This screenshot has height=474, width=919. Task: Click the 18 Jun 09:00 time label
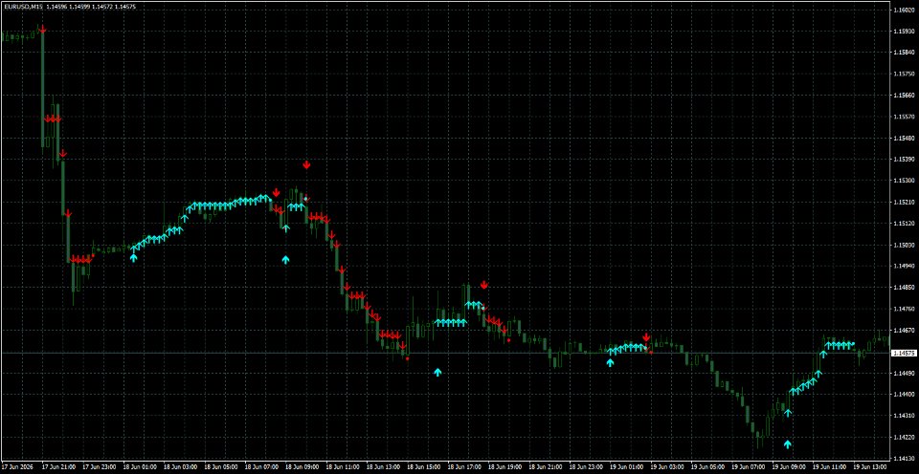coord(303,467)
